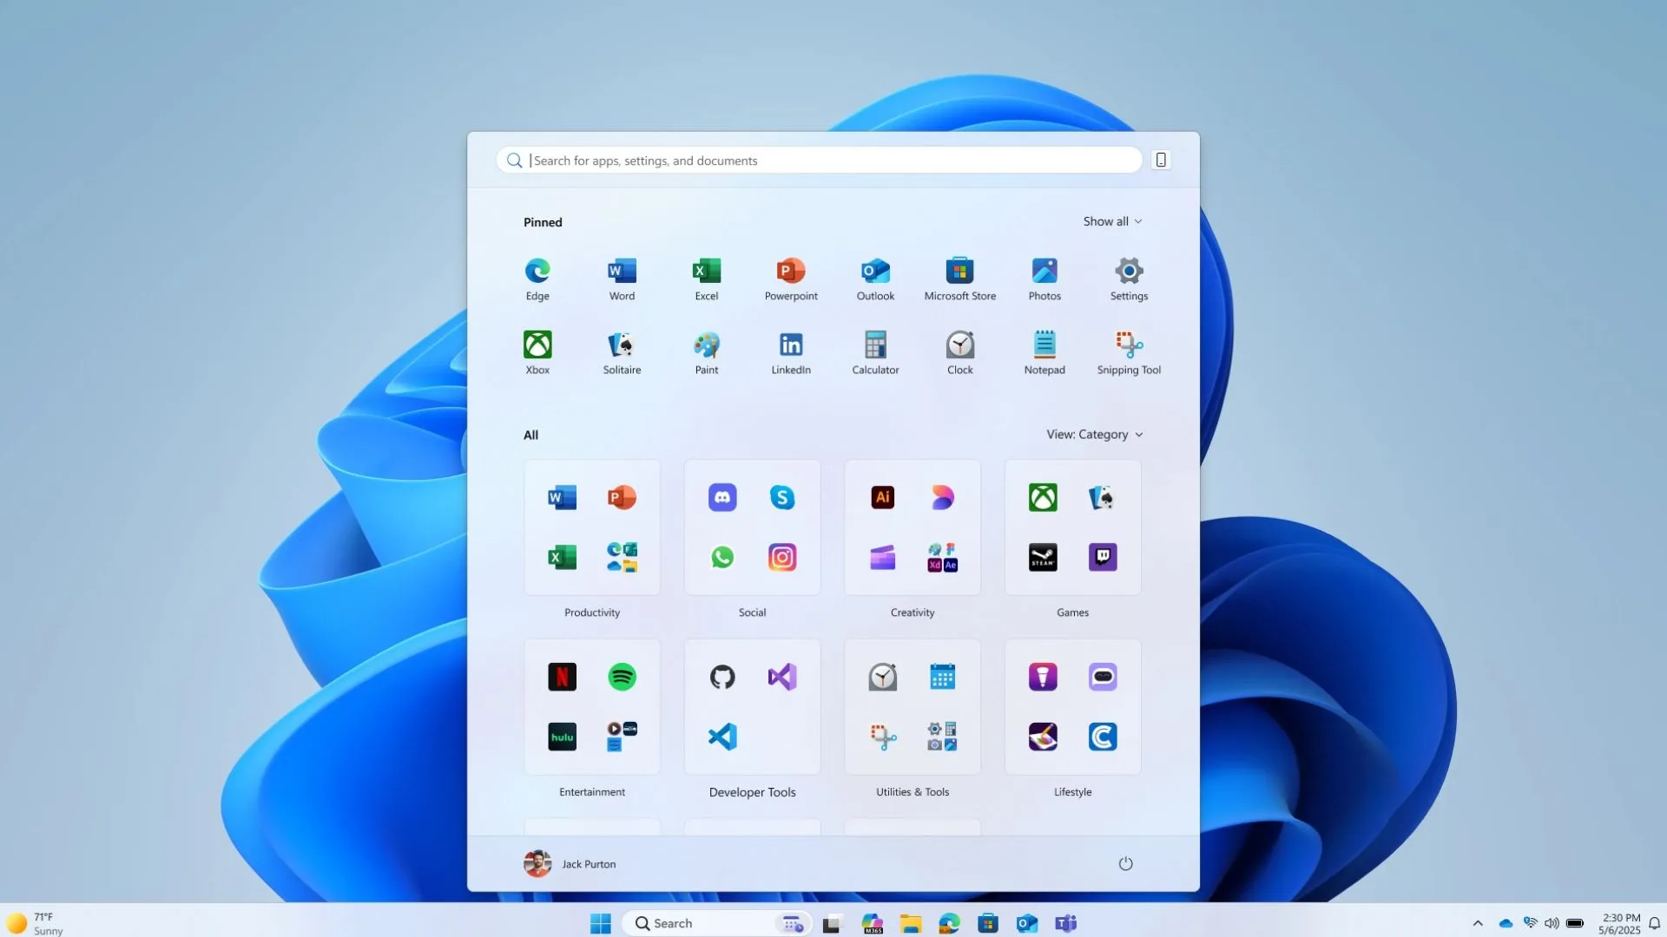
Task: Open Netflix in Entertainment category
Action: click(x=562, y=677)
